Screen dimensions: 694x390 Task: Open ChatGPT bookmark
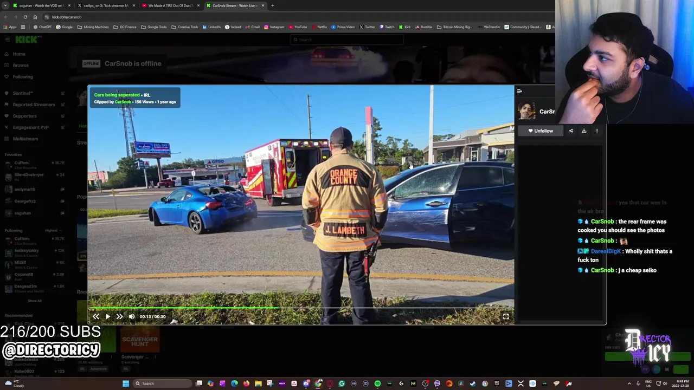(42, 27)
